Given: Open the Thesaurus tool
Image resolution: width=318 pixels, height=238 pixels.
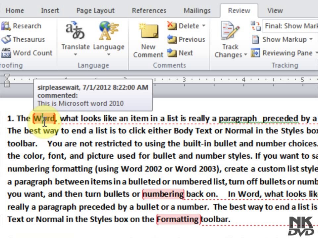Looking at the screenshot, I should click(x=23, y=39).
